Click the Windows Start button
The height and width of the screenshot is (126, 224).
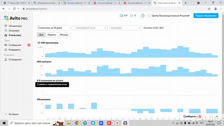click(4, 123)
